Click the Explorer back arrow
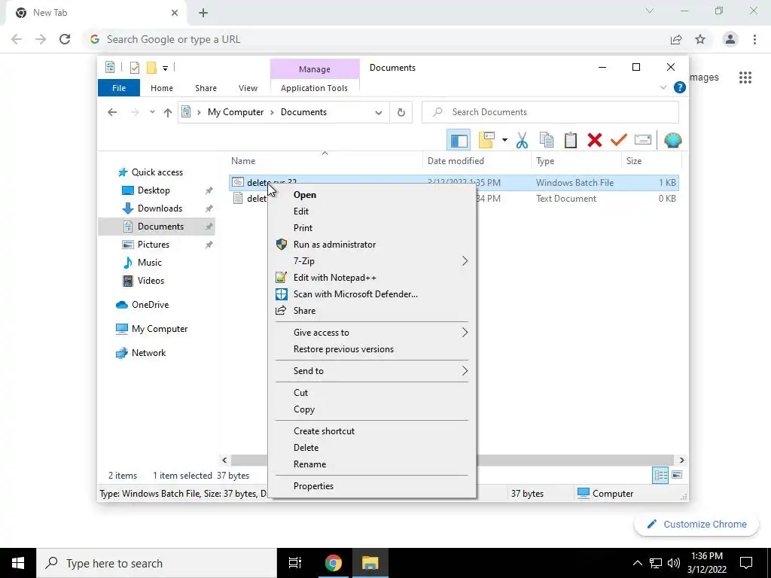Image resolution: width=771 pixels, height=578 pixels. pos(112,112)
